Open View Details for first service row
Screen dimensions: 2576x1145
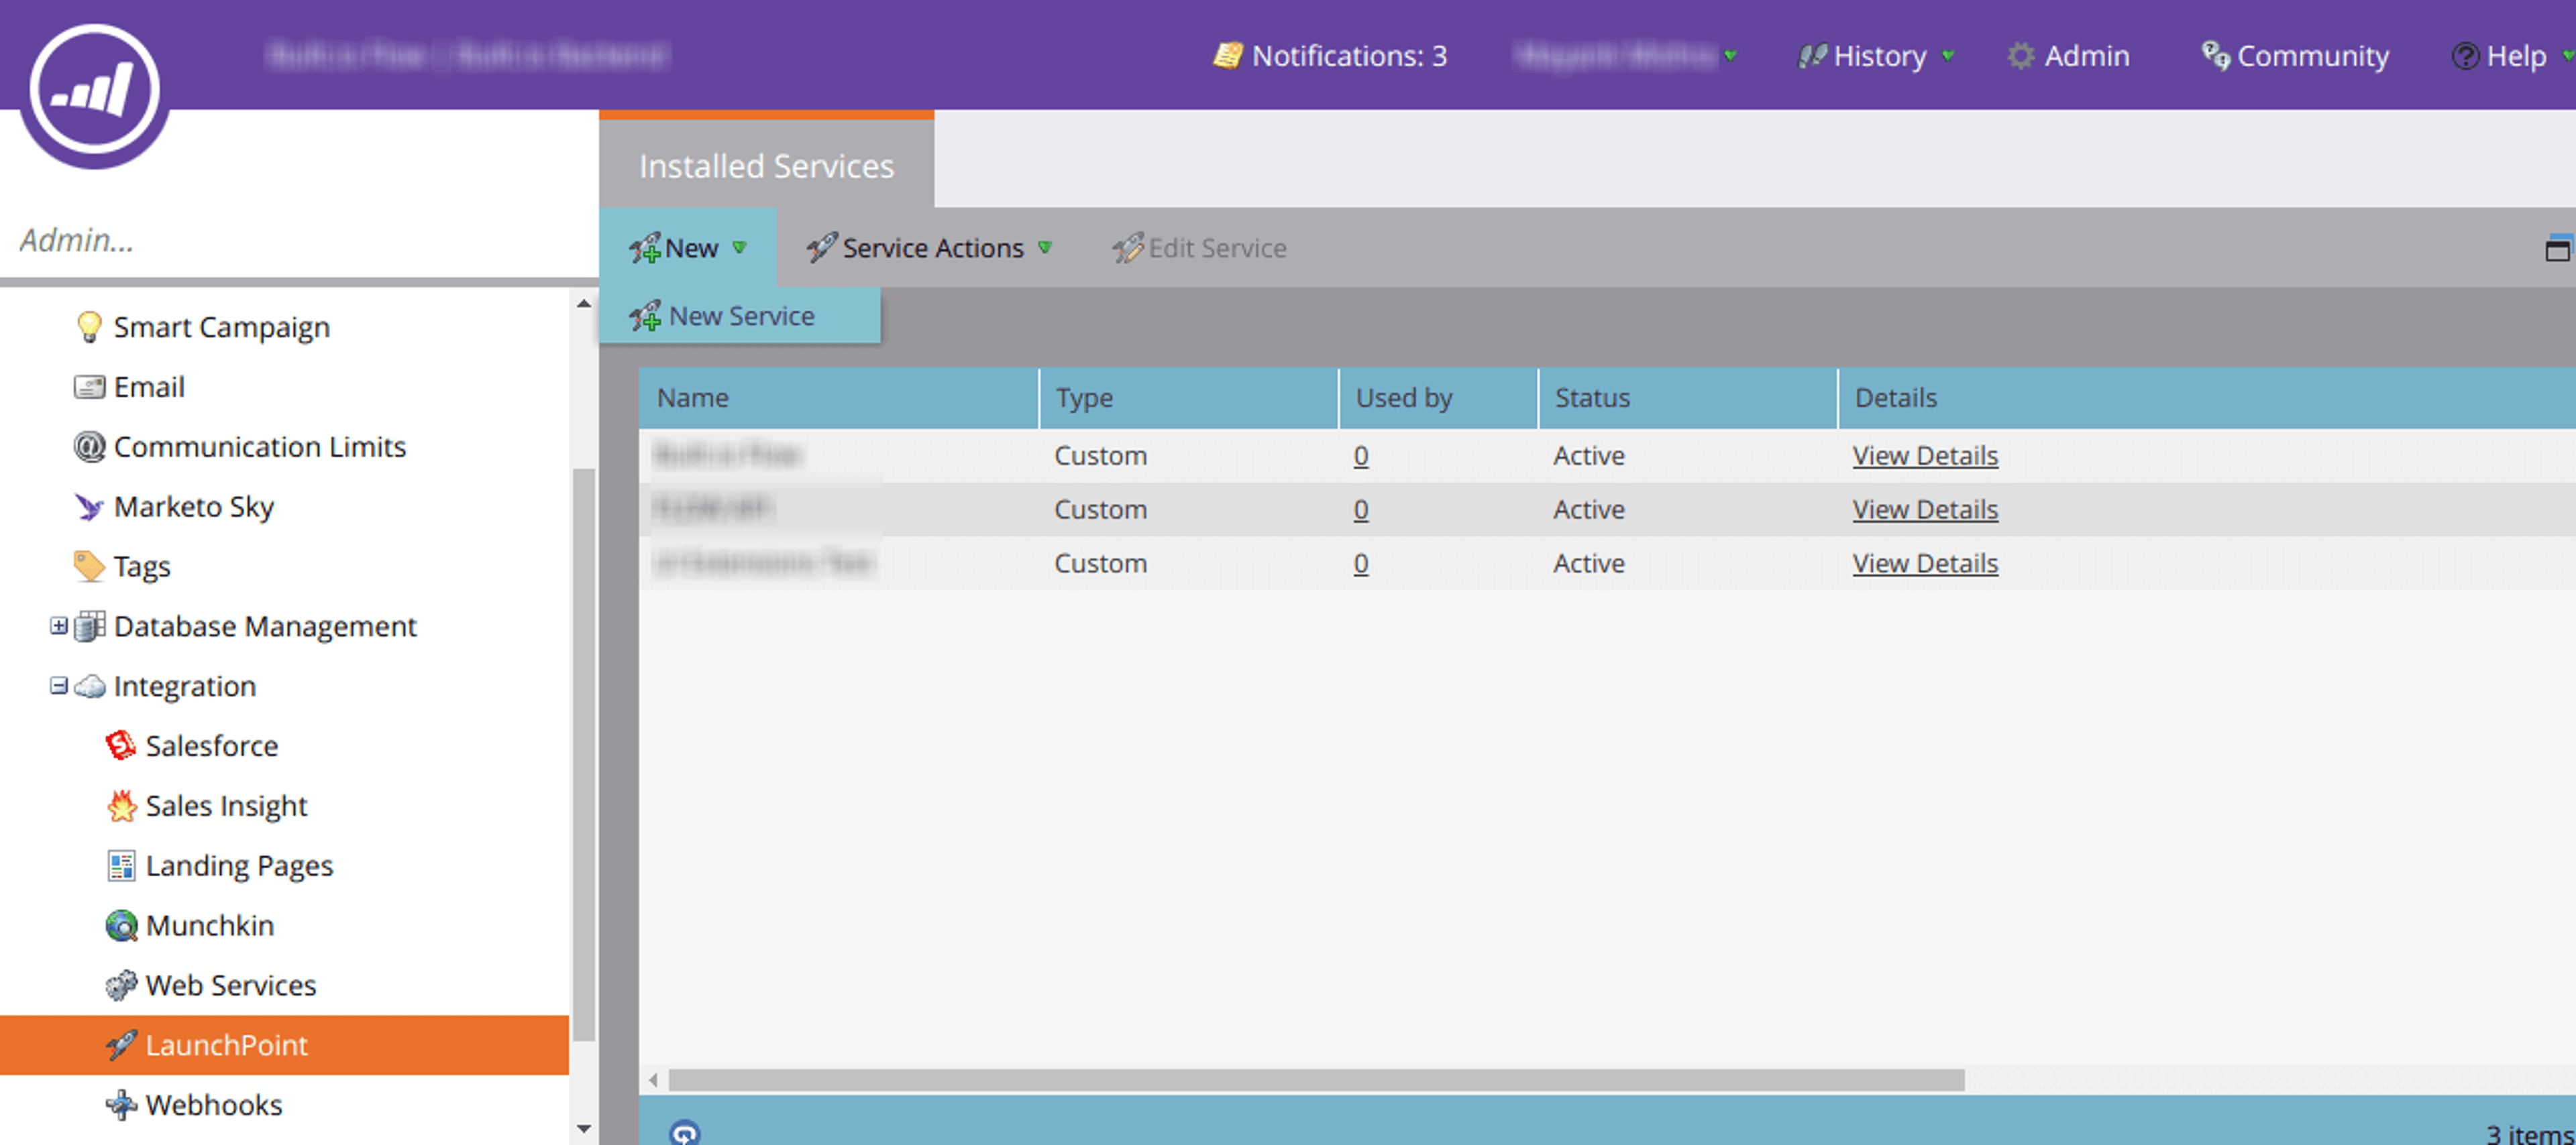(1925, 456)
